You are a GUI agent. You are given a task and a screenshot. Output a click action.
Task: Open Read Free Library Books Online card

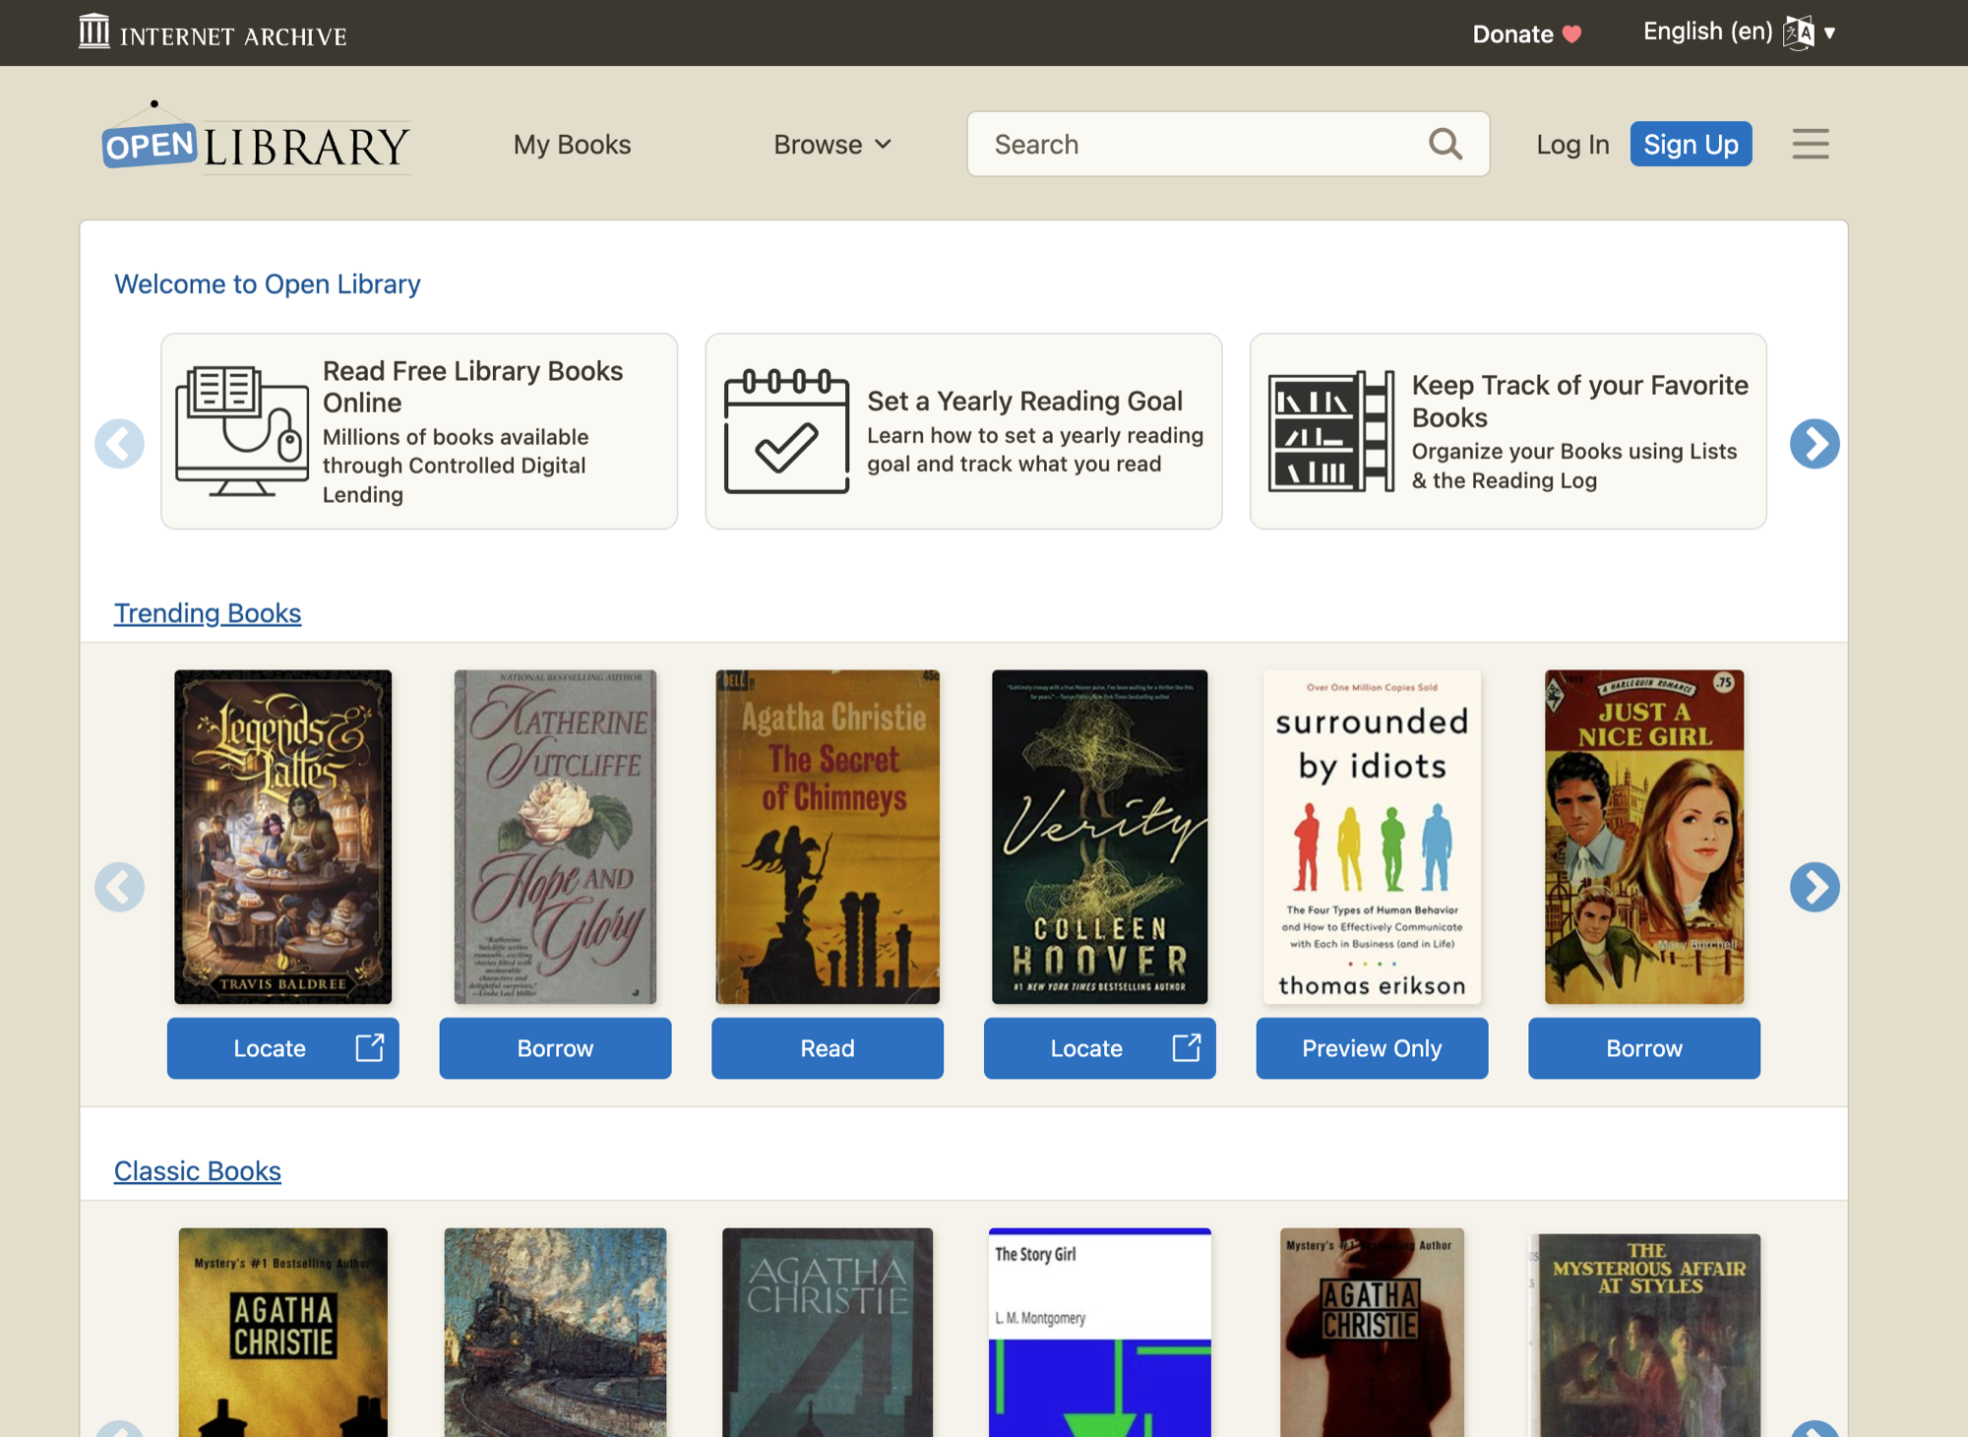[419, 431]
